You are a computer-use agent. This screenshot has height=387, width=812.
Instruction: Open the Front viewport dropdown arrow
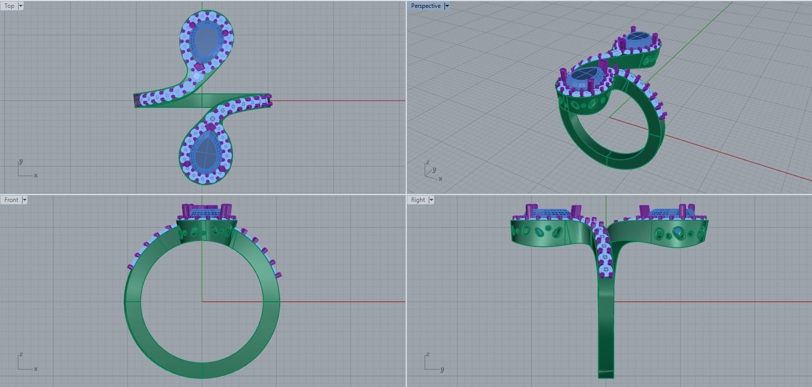point(25,200)
